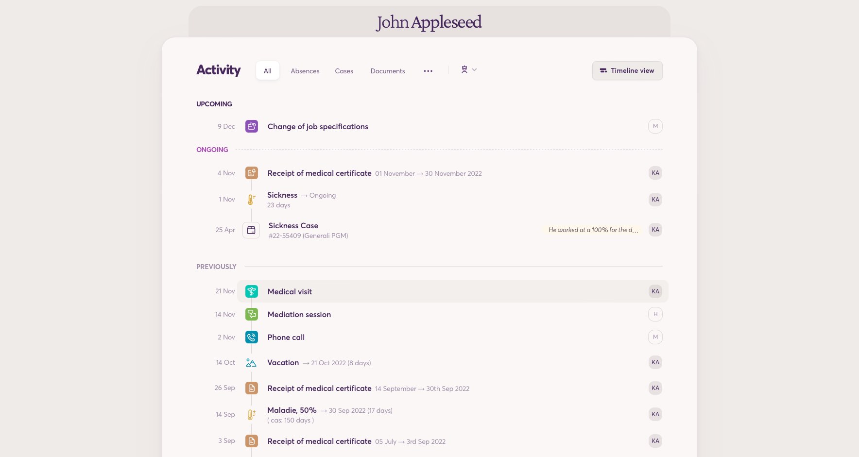Switch to Timeline view
This screenshot has width=859, height=457.
click(x=627, y=70)
